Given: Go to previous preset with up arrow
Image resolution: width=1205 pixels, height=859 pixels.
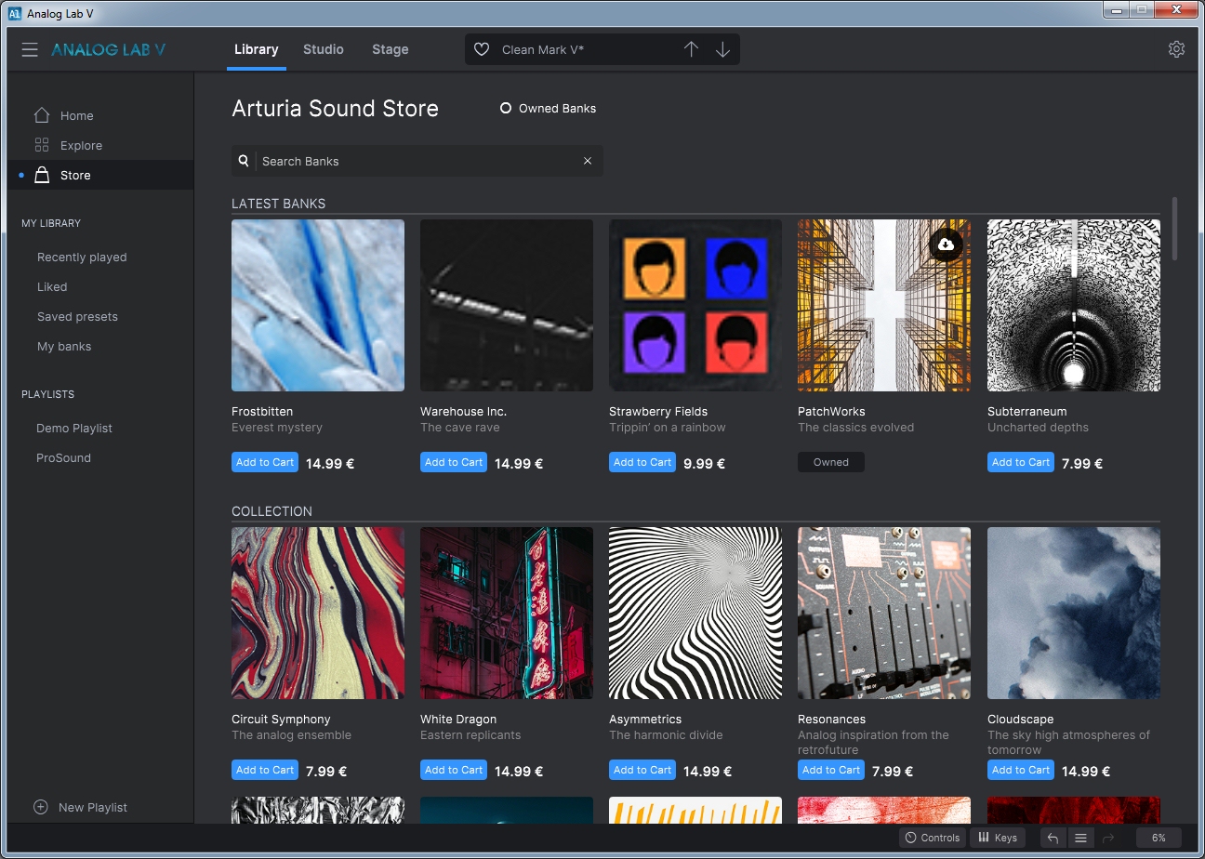Looking at the screenshot, I should pos(691,50).
